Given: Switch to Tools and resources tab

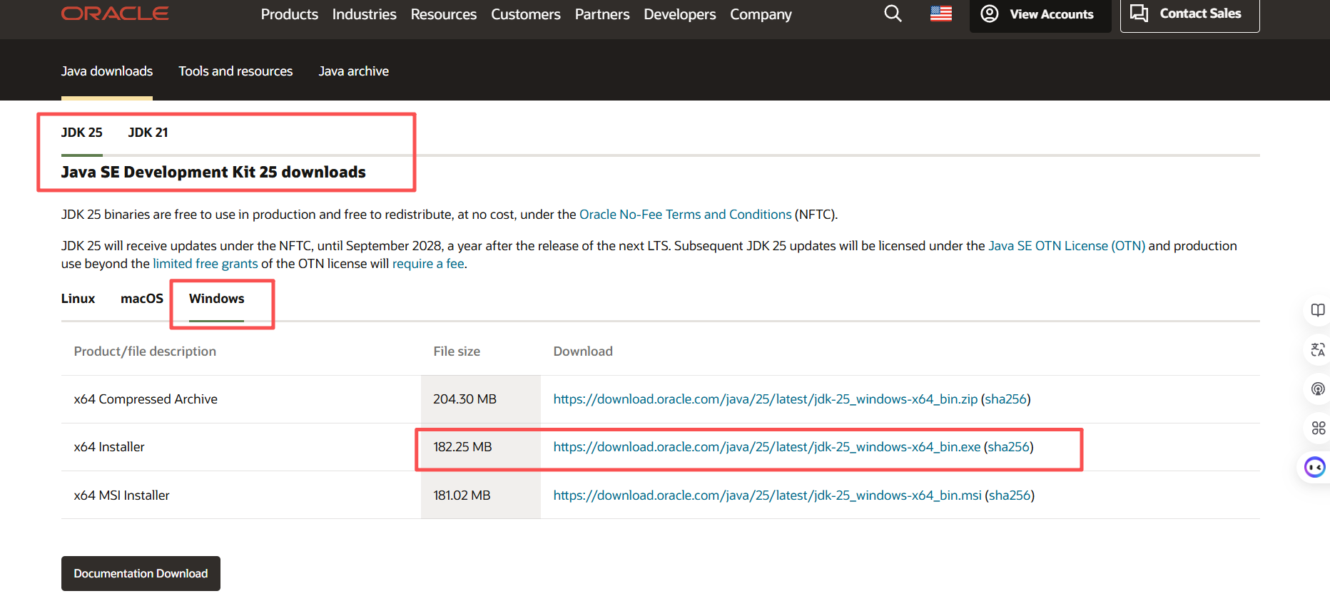Looking at the screenshot, I should pyautogui.click(x=235, y=71).
